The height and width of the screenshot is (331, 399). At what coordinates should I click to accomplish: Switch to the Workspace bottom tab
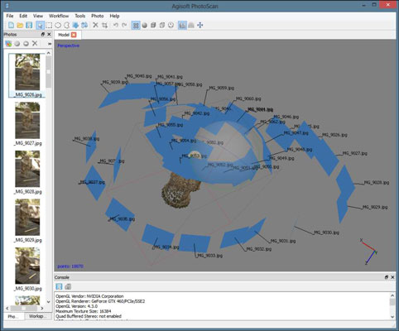point(38,316)
